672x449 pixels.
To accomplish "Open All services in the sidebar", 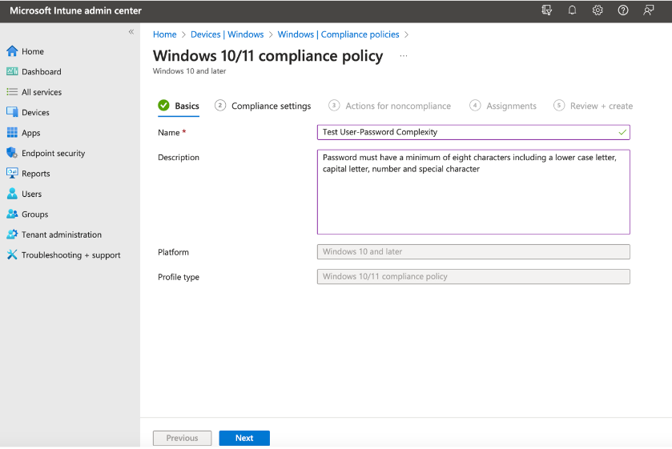I will click(42, 92).
